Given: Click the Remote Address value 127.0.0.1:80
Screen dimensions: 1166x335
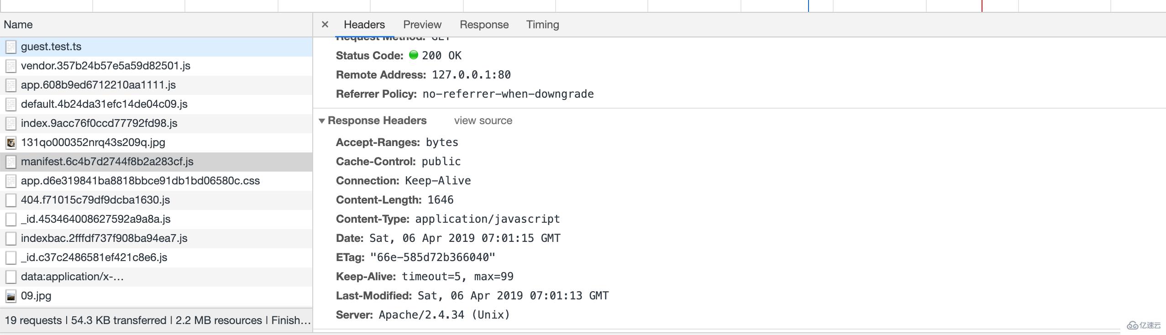Looking at the screenshot, I should click(471, 75).
